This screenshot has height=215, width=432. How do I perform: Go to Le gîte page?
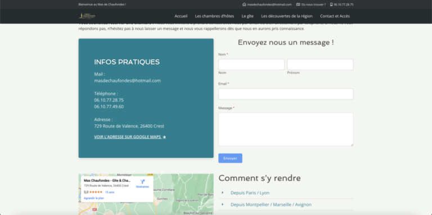click(x=247, y=16)
